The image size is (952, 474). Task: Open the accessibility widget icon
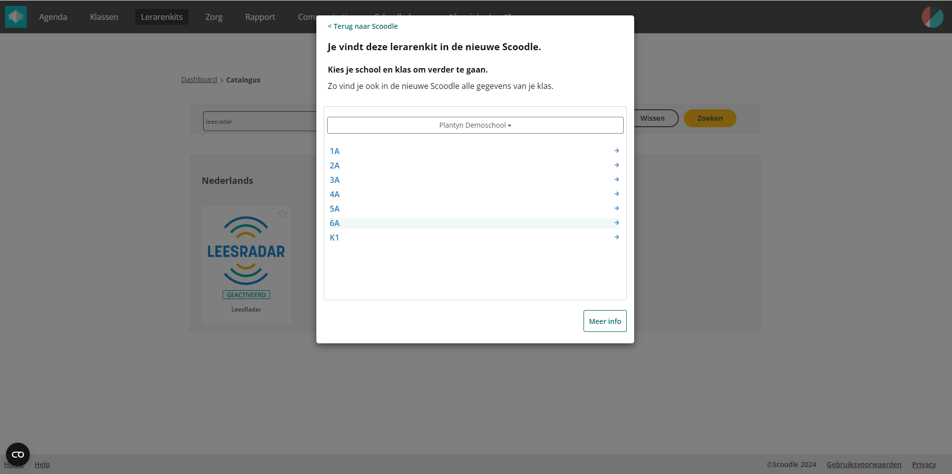click(18, 455)
